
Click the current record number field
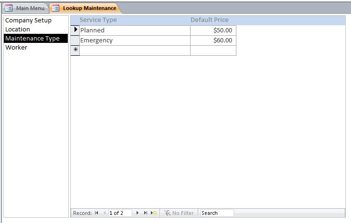pyautogui.click(x=120, y=213)
